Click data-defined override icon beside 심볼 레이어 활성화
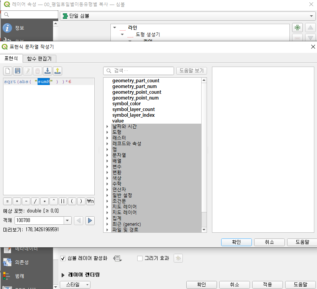This screenshot has height=289, width=317. [117, 258]
